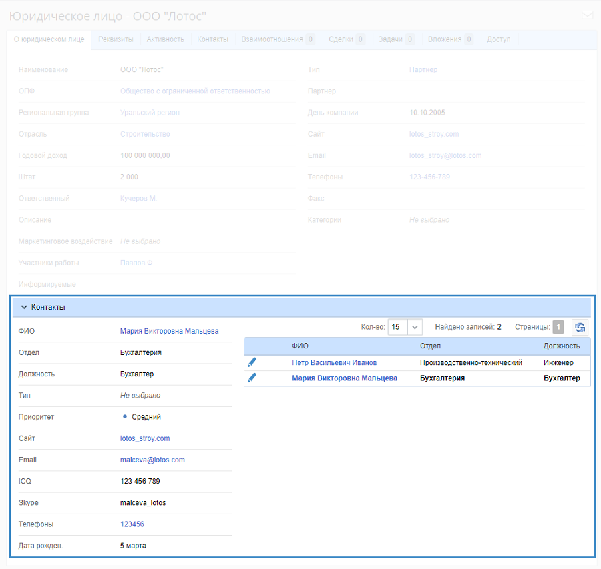The image size is (601, 569).
Task: Open the Взаимоотношения tab
Action: [x=271, y=39]
